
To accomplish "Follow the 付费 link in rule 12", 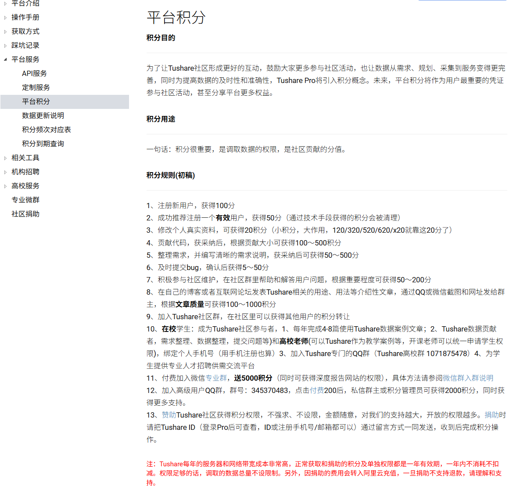I will (317, 390).
